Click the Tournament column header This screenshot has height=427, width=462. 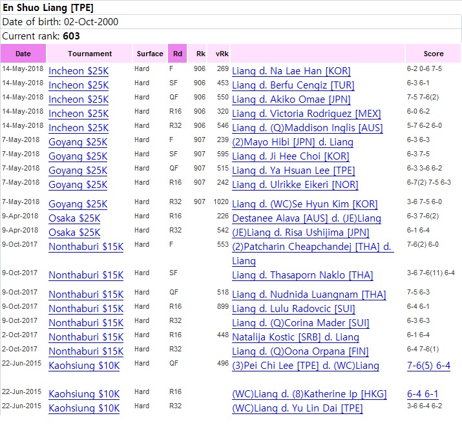pyautogui.click(x=90, y=54)
